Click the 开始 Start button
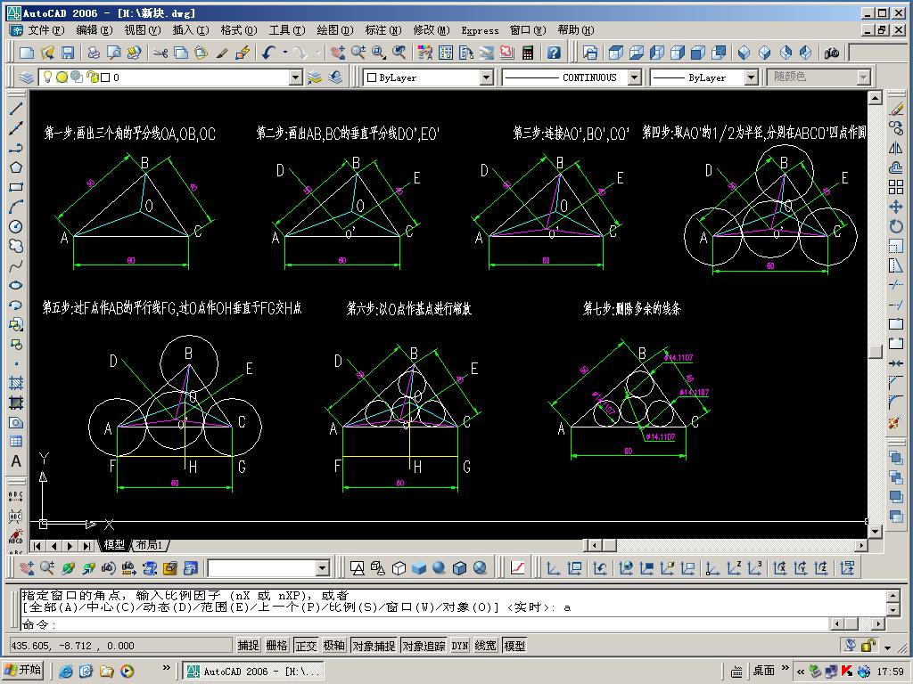This screenshot has width=913, height=684. [22, 671]
